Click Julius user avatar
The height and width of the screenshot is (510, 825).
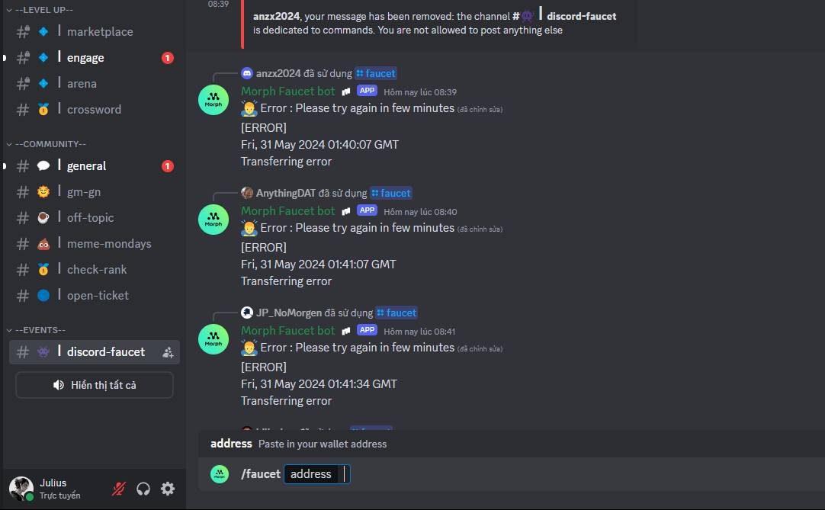(21, 489)
